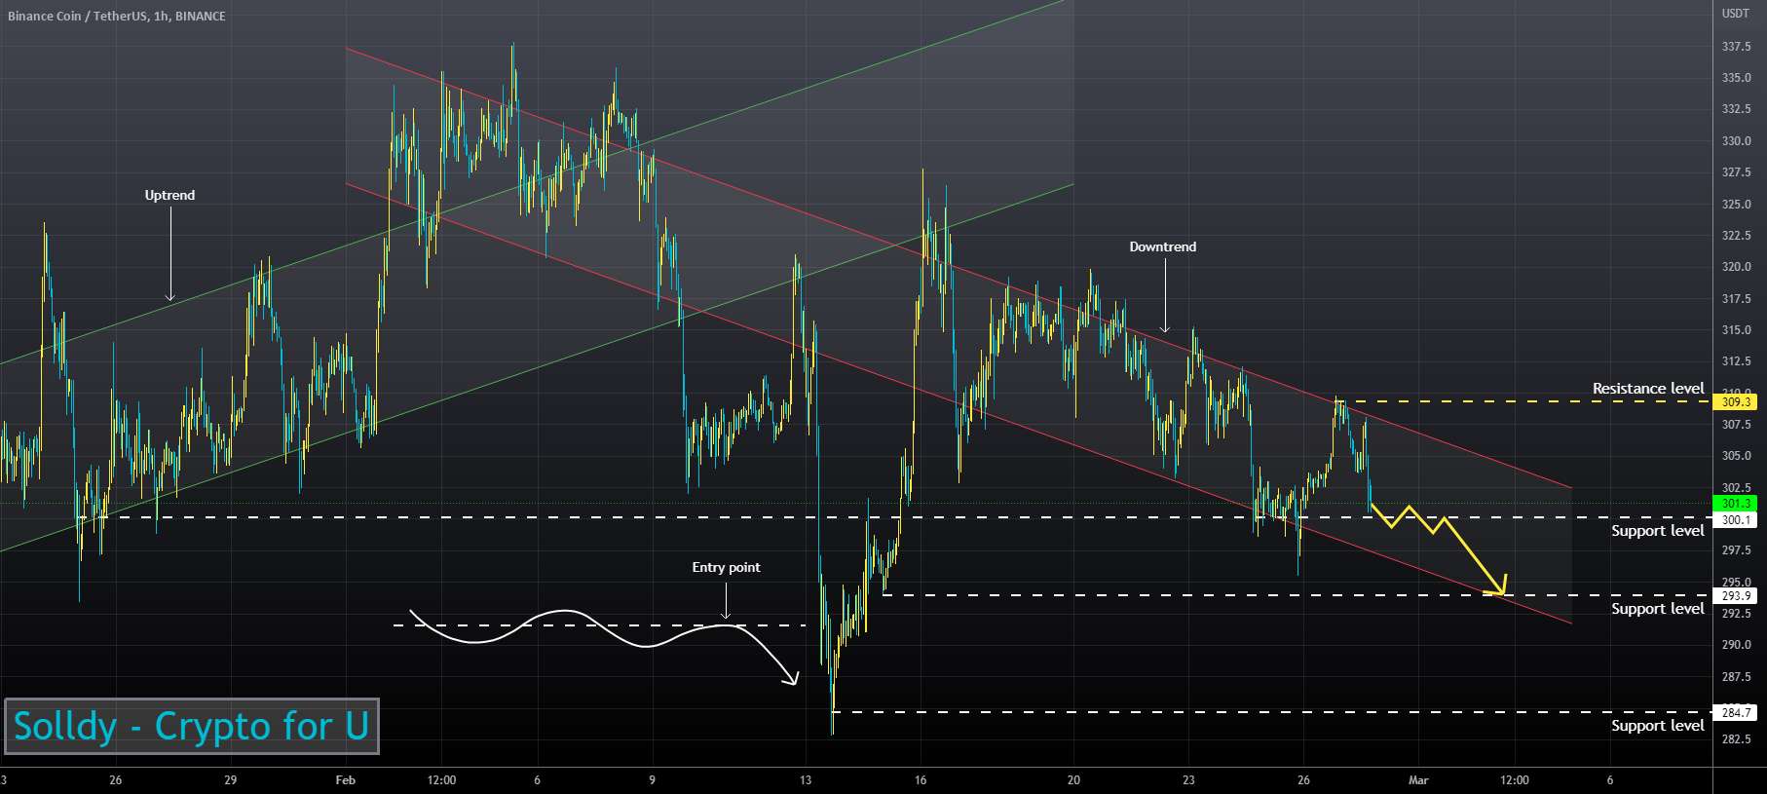Click the 322.5 price axis value

tap(1737, 236)
